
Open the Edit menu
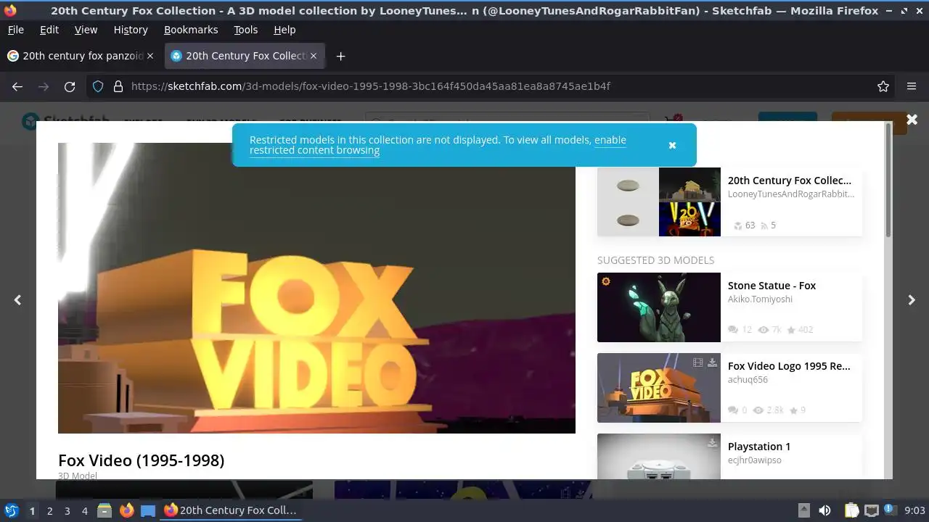[49, 30]
